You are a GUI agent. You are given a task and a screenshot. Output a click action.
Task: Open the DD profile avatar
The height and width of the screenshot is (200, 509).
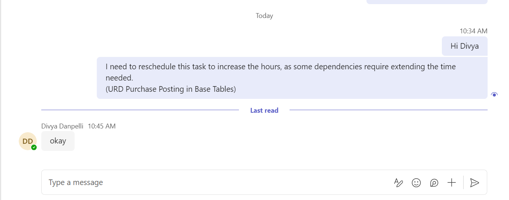point(28,141)
